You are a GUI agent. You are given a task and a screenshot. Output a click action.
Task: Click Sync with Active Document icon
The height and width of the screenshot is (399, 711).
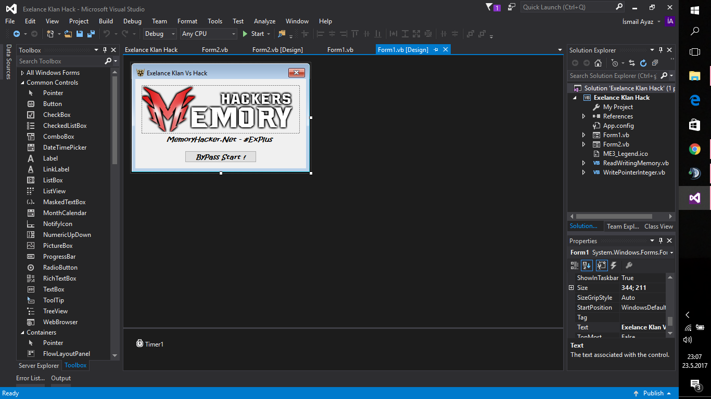(x=632, y=63)
